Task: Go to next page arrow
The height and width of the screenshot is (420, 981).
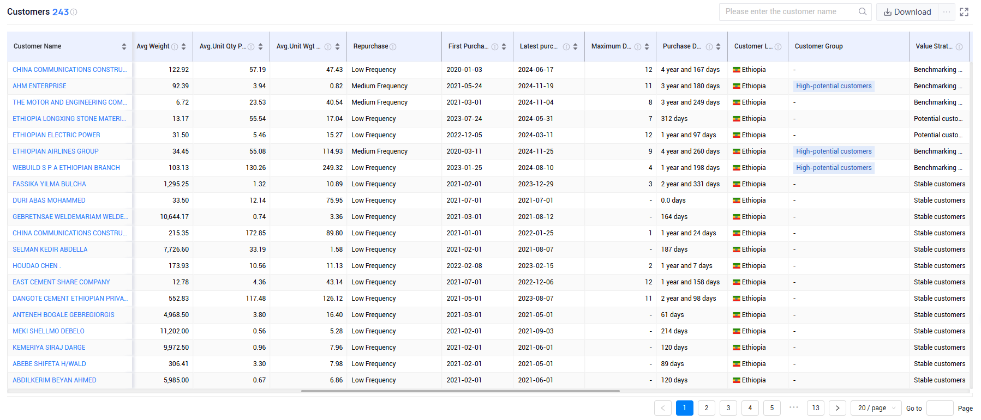Action: [838, 408]
